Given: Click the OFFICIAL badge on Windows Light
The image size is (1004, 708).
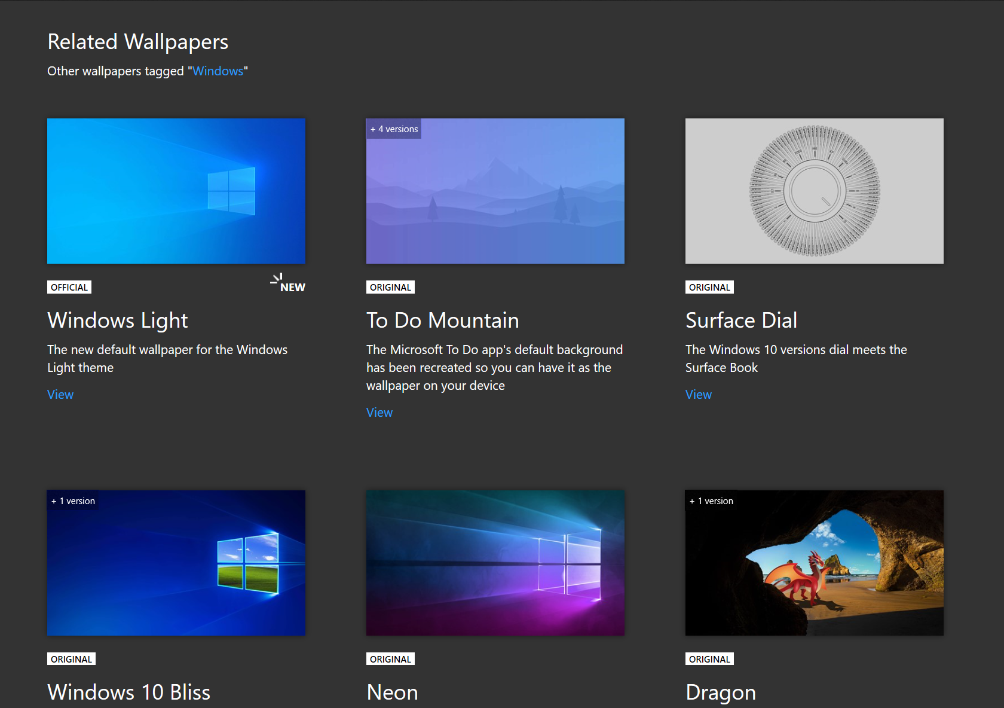Looking at the screenshot, I should click(x=69, y=287).
